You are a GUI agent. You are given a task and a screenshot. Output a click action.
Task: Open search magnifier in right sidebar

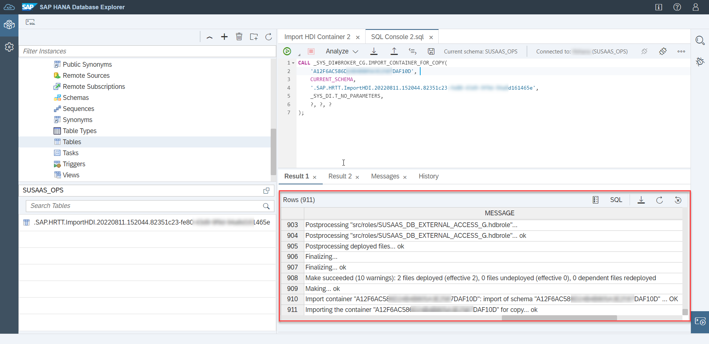coord(700,40)
